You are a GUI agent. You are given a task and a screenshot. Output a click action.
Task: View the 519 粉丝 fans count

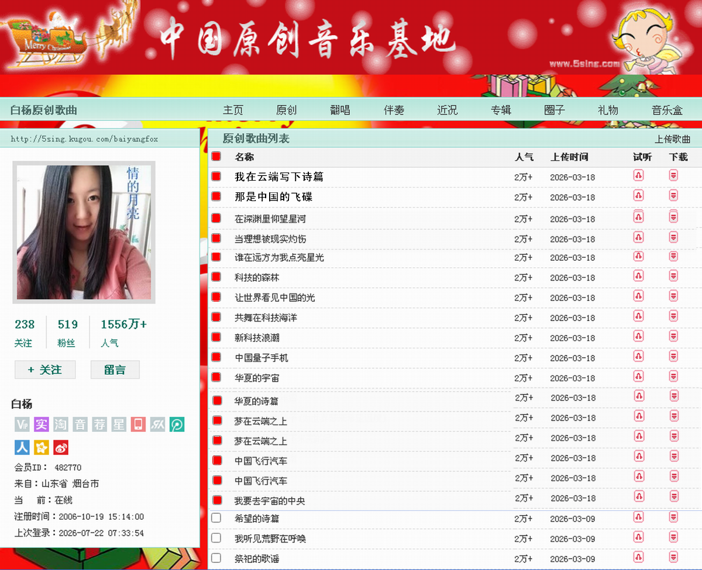click(x=68, y=332)
